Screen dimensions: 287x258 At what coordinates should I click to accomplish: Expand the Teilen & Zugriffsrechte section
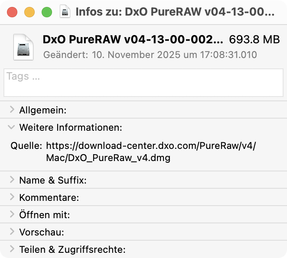pyautogui.click(x=12, y=250)
